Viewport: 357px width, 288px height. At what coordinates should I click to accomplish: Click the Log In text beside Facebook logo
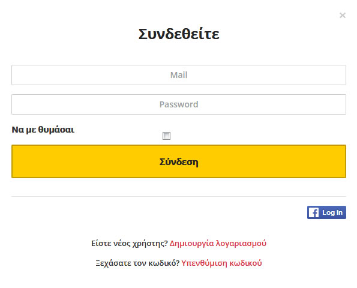point(332,212)
